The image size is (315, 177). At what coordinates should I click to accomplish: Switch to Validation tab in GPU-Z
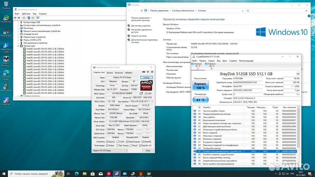click(129, 73)
